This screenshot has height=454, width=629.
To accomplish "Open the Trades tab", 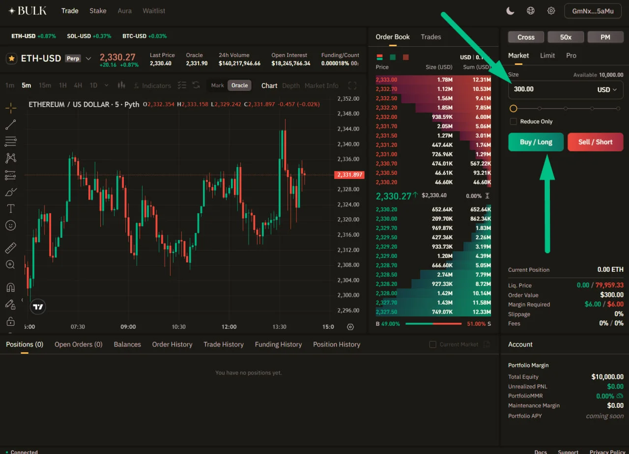I will [x=431, y=37].
